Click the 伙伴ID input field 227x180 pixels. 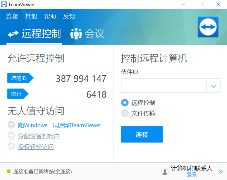click(x=164, y=86)
